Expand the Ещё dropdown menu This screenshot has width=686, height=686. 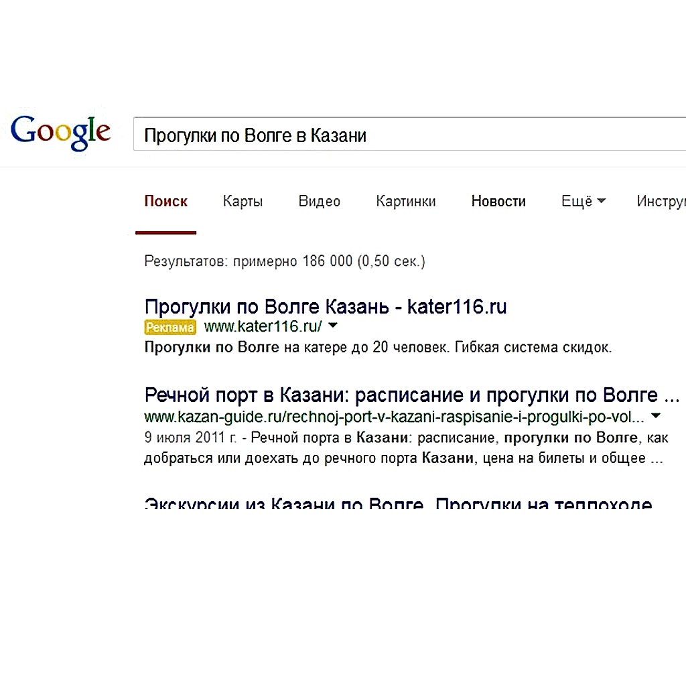(583, 202)
